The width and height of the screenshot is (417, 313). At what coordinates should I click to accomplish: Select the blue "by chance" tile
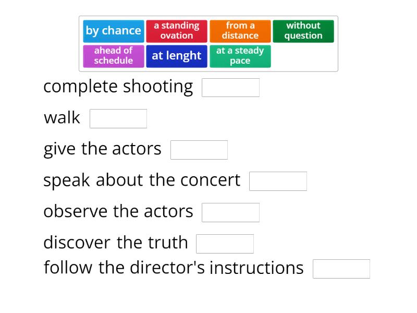pos(114,31)
